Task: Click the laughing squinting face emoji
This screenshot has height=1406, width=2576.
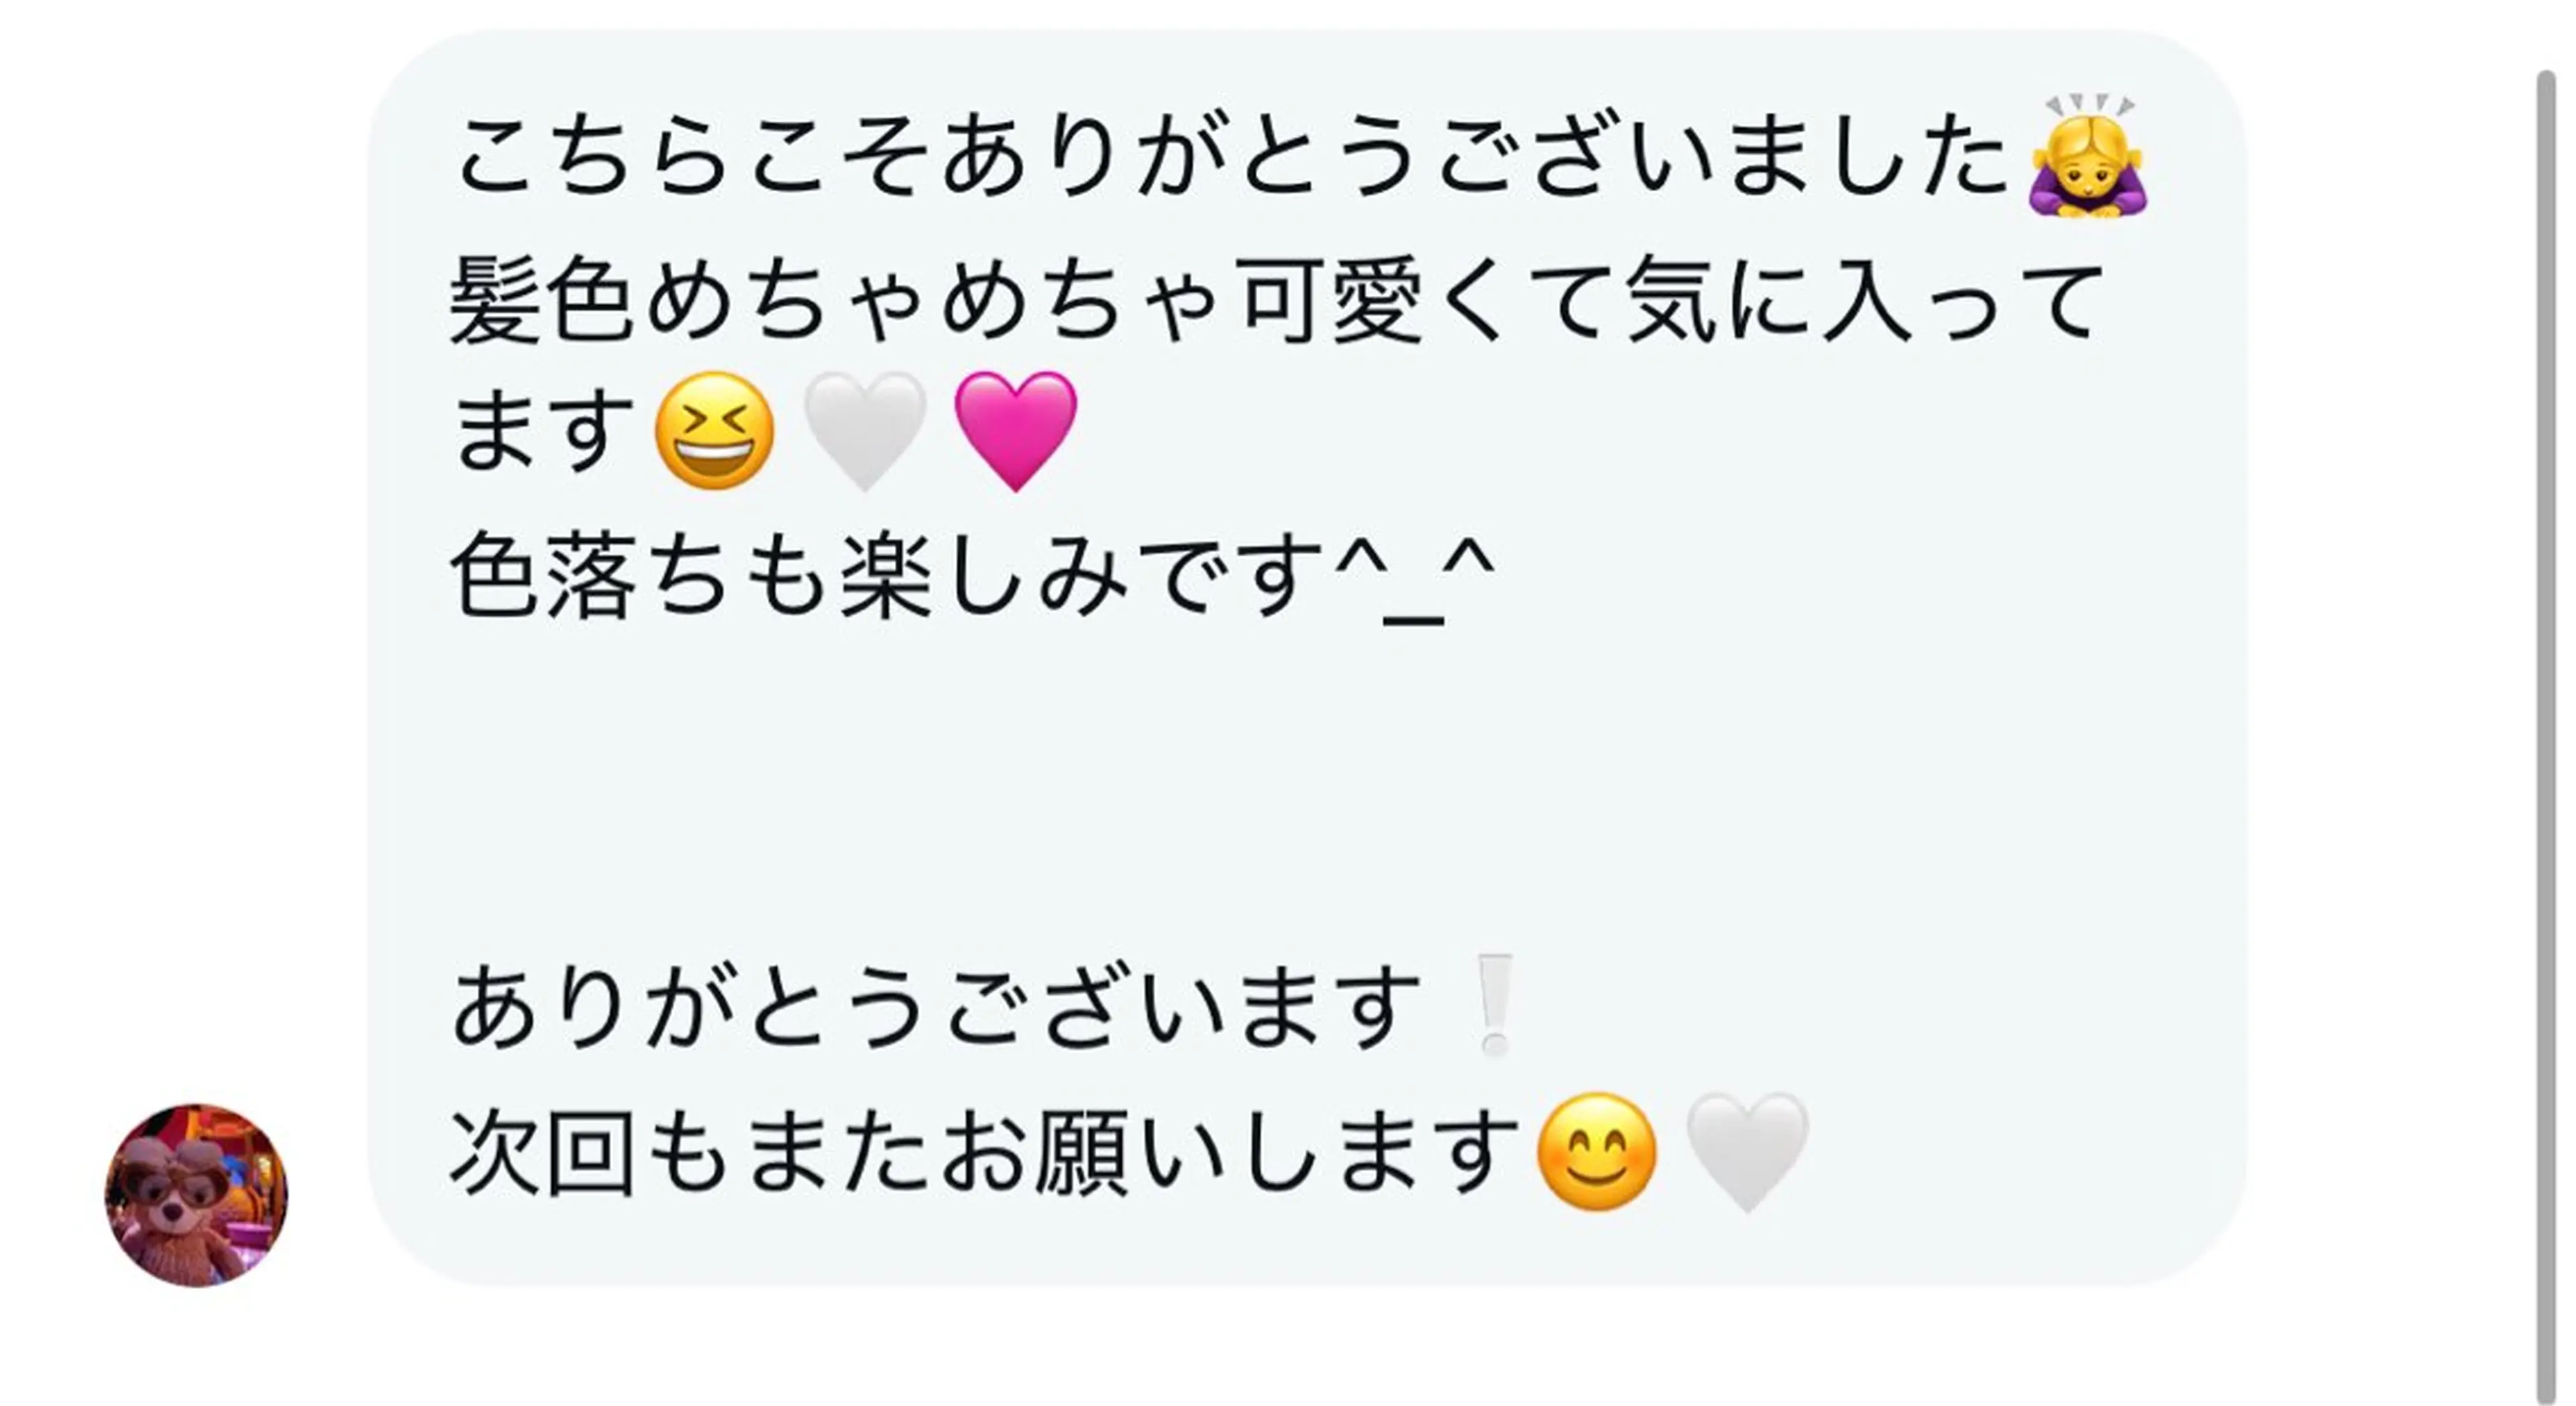Action: tap(714, 431)
